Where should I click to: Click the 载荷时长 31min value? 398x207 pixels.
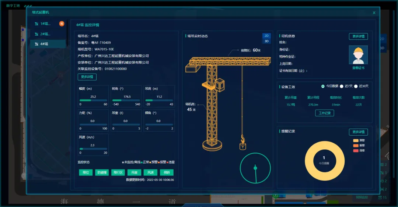336,105
